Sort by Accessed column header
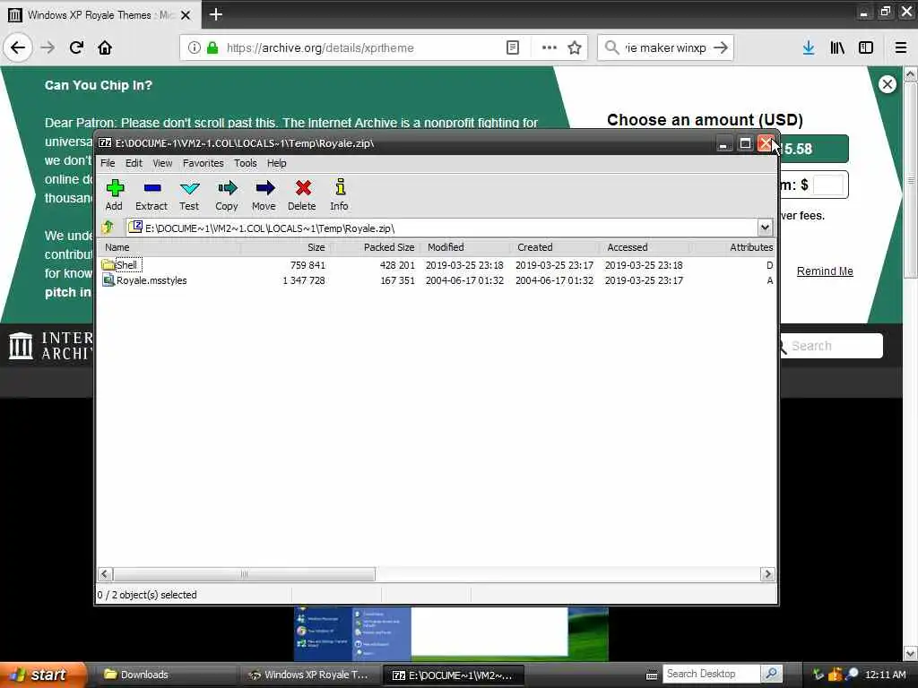Screen dimensions: 918x688 pos(644,247)
